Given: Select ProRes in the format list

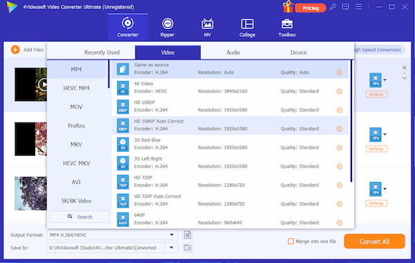Looking at the screenshot, I should point(77,126).
